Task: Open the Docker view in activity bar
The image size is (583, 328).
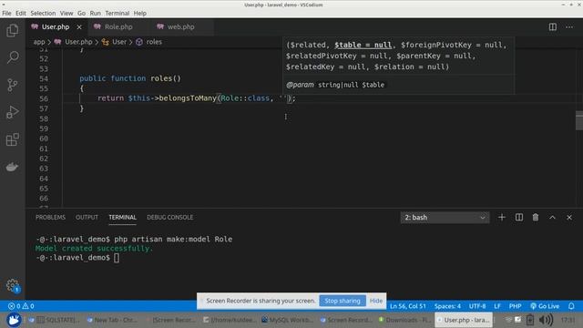Action: pyautogui.click(x=13, y=167)
